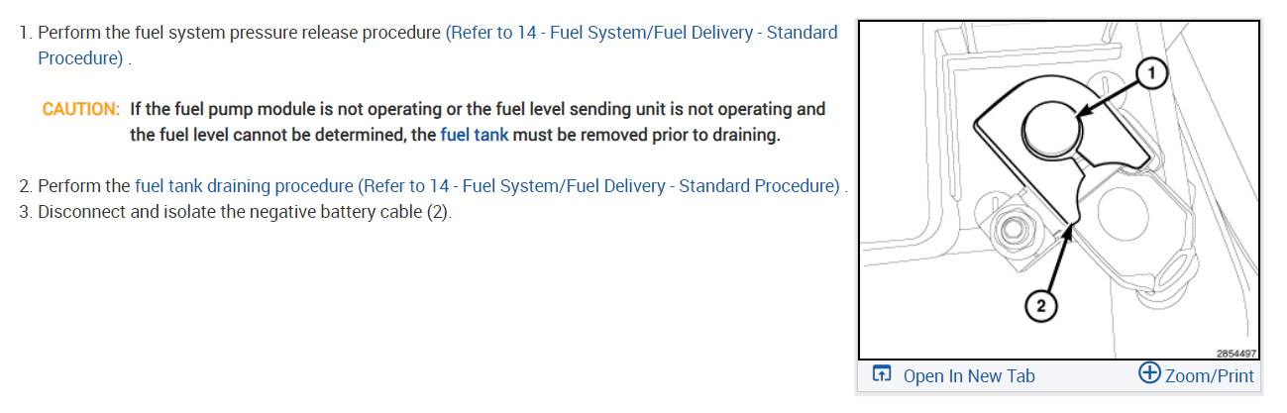Open the 'Open In New Tab' text link
Image resolution: width=1287 pixels, height=413 pixels.
(968, 375)
